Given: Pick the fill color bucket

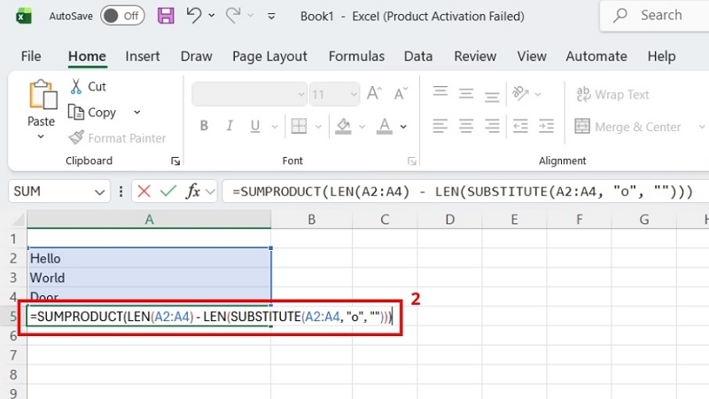Looking at the screenshot, I should click(x=344, y=126).
